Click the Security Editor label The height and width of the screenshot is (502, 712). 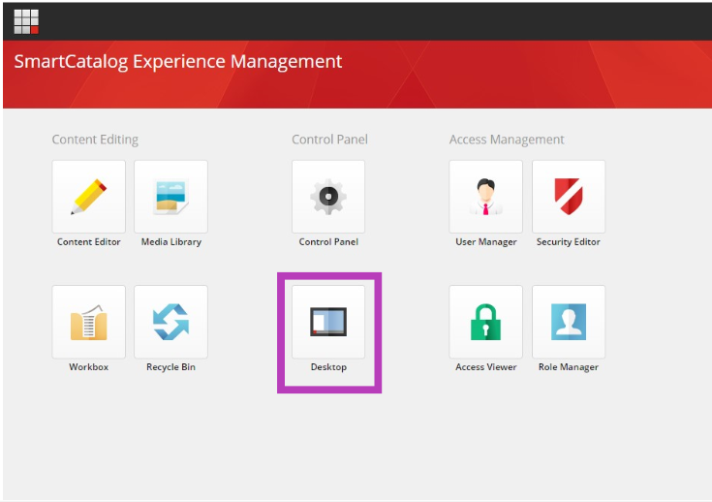(568, 242)
